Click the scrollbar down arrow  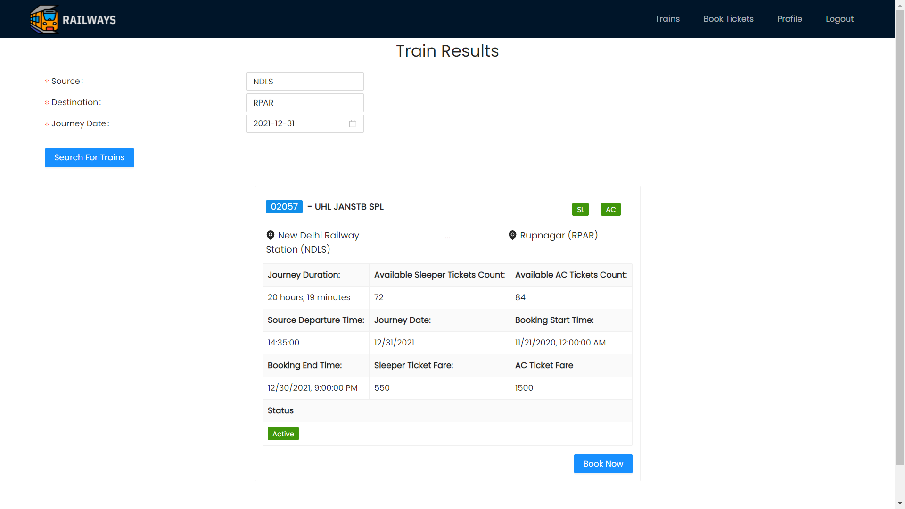click(x=900, y=504)
